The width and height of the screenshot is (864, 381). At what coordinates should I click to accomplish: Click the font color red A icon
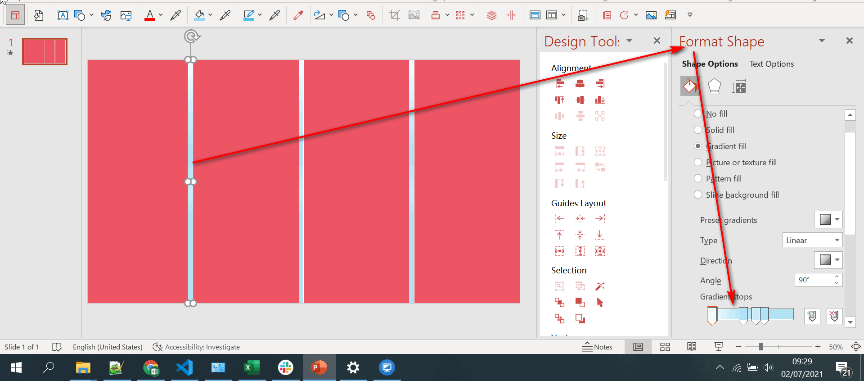click(x=150, y=15)
